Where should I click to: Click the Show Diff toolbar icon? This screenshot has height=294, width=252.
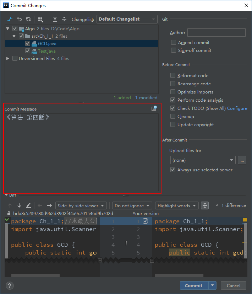click(x=10, y=19)
